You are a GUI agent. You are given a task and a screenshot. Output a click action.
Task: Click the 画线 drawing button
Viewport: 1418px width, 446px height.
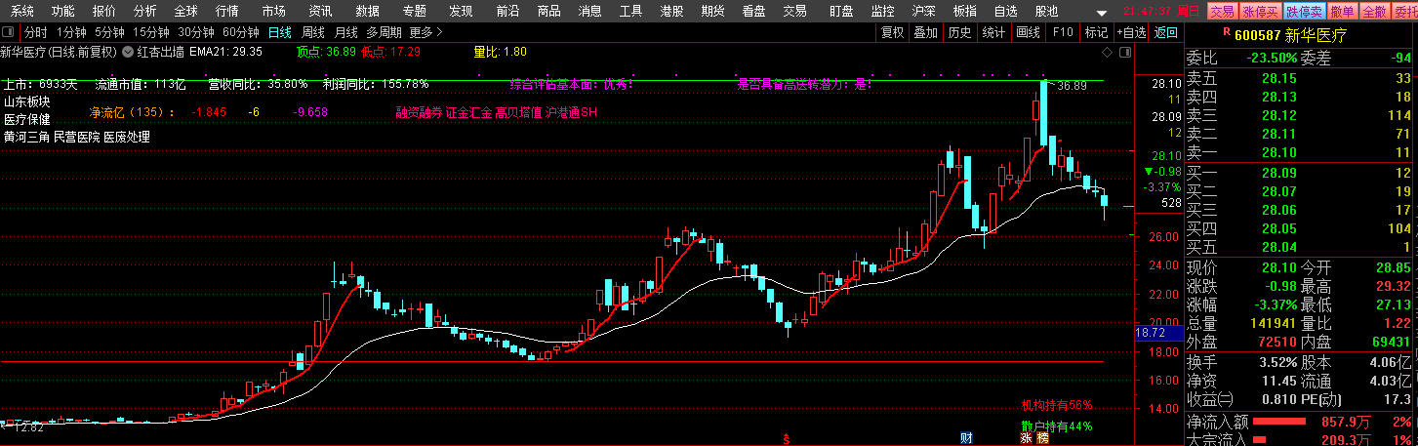click(x=1028, y=32)
